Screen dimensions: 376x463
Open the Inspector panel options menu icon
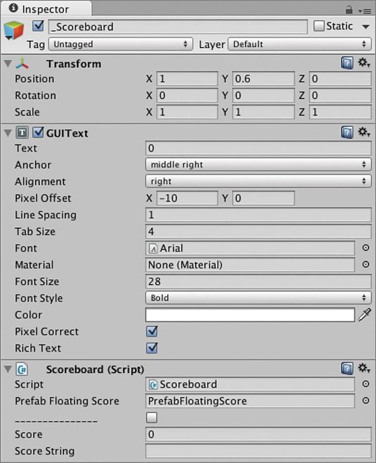point(365,11)
